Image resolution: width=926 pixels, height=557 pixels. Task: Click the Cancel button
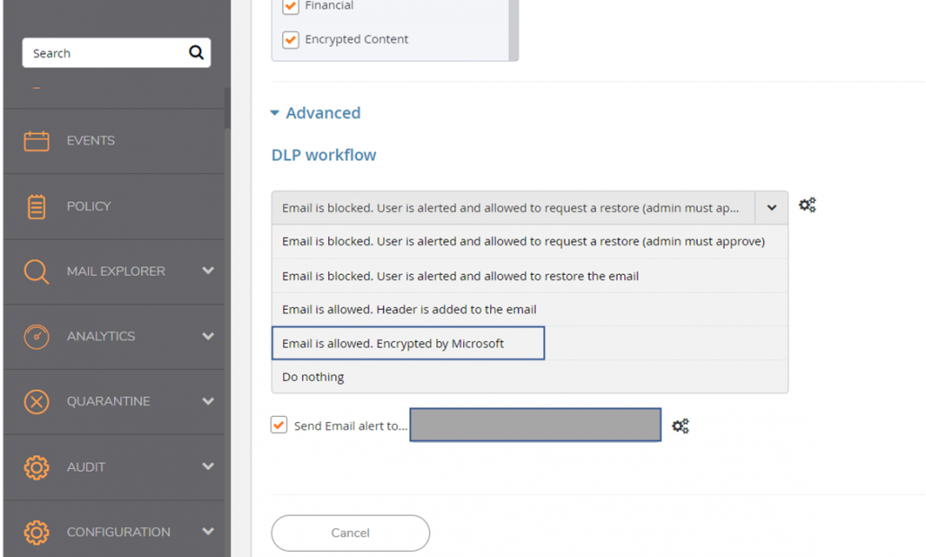click(350, 533)
